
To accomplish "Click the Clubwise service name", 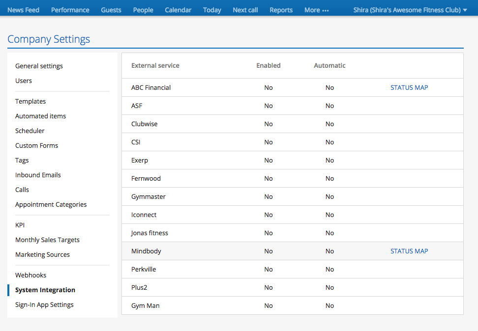I will (144, 124).
